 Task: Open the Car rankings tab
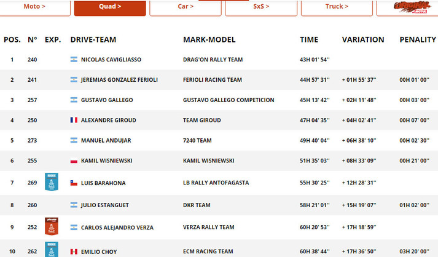(186, 7)
